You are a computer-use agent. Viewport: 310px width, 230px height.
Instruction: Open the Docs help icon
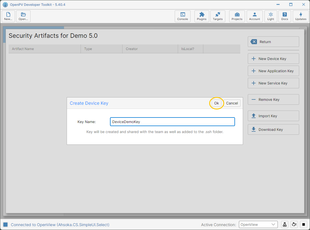click(284, 16)
